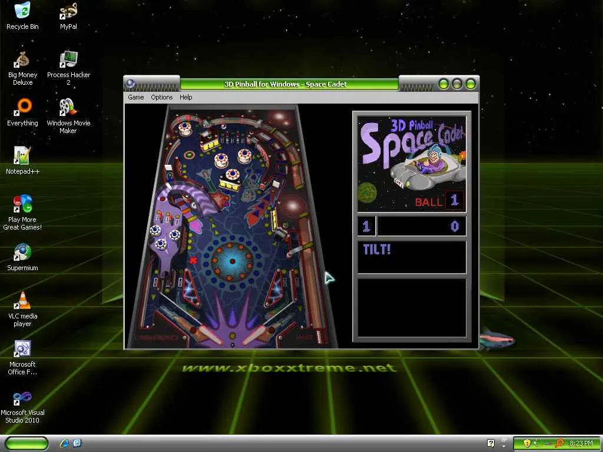Viewport: 603px width, 452px height.
Task: Open the Game menu in Pinball
Action: pos(136,97)
